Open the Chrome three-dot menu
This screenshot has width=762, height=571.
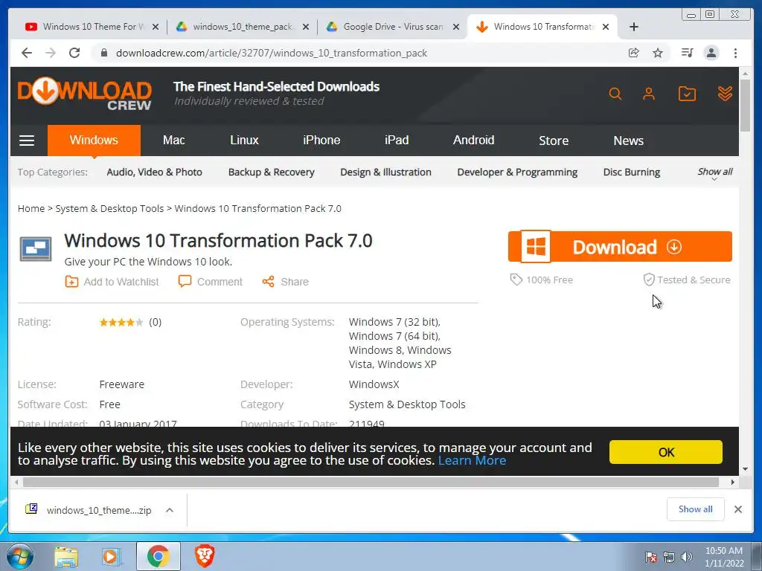(736, 53)
